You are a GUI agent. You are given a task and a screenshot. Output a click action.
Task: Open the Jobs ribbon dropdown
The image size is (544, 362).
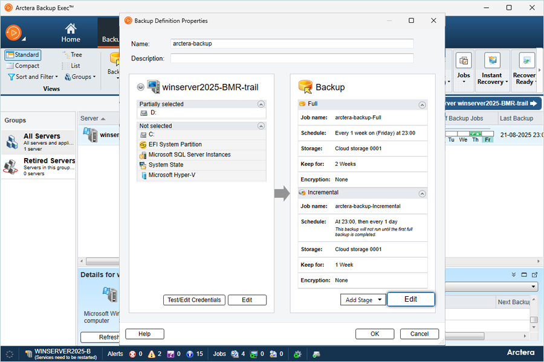[x=464, y=78]
